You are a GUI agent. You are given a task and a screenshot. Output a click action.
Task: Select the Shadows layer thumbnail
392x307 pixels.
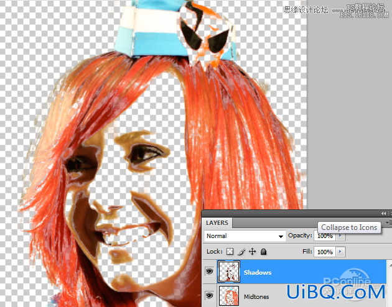click(x=229, y=272)
